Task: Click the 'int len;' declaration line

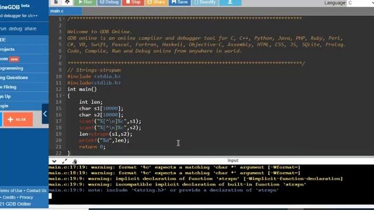Action: tap(91, 102)
